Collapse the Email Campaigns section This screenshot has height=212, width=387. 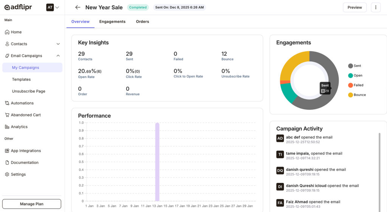click(58, 56)
